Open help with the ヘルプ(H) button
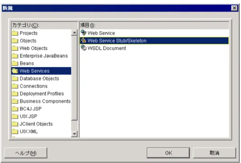The height and width of the screenshot is (163, 241). pyautogui.click(x=26, y=153)
